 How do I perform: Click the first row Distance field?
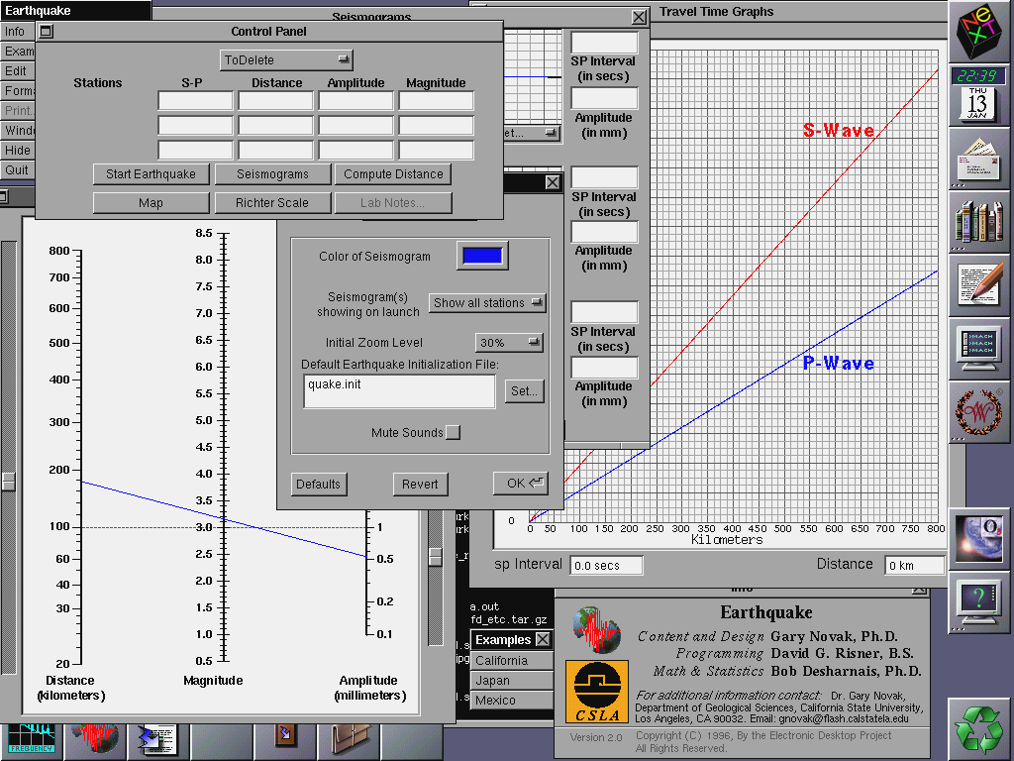tap(275, 101)
